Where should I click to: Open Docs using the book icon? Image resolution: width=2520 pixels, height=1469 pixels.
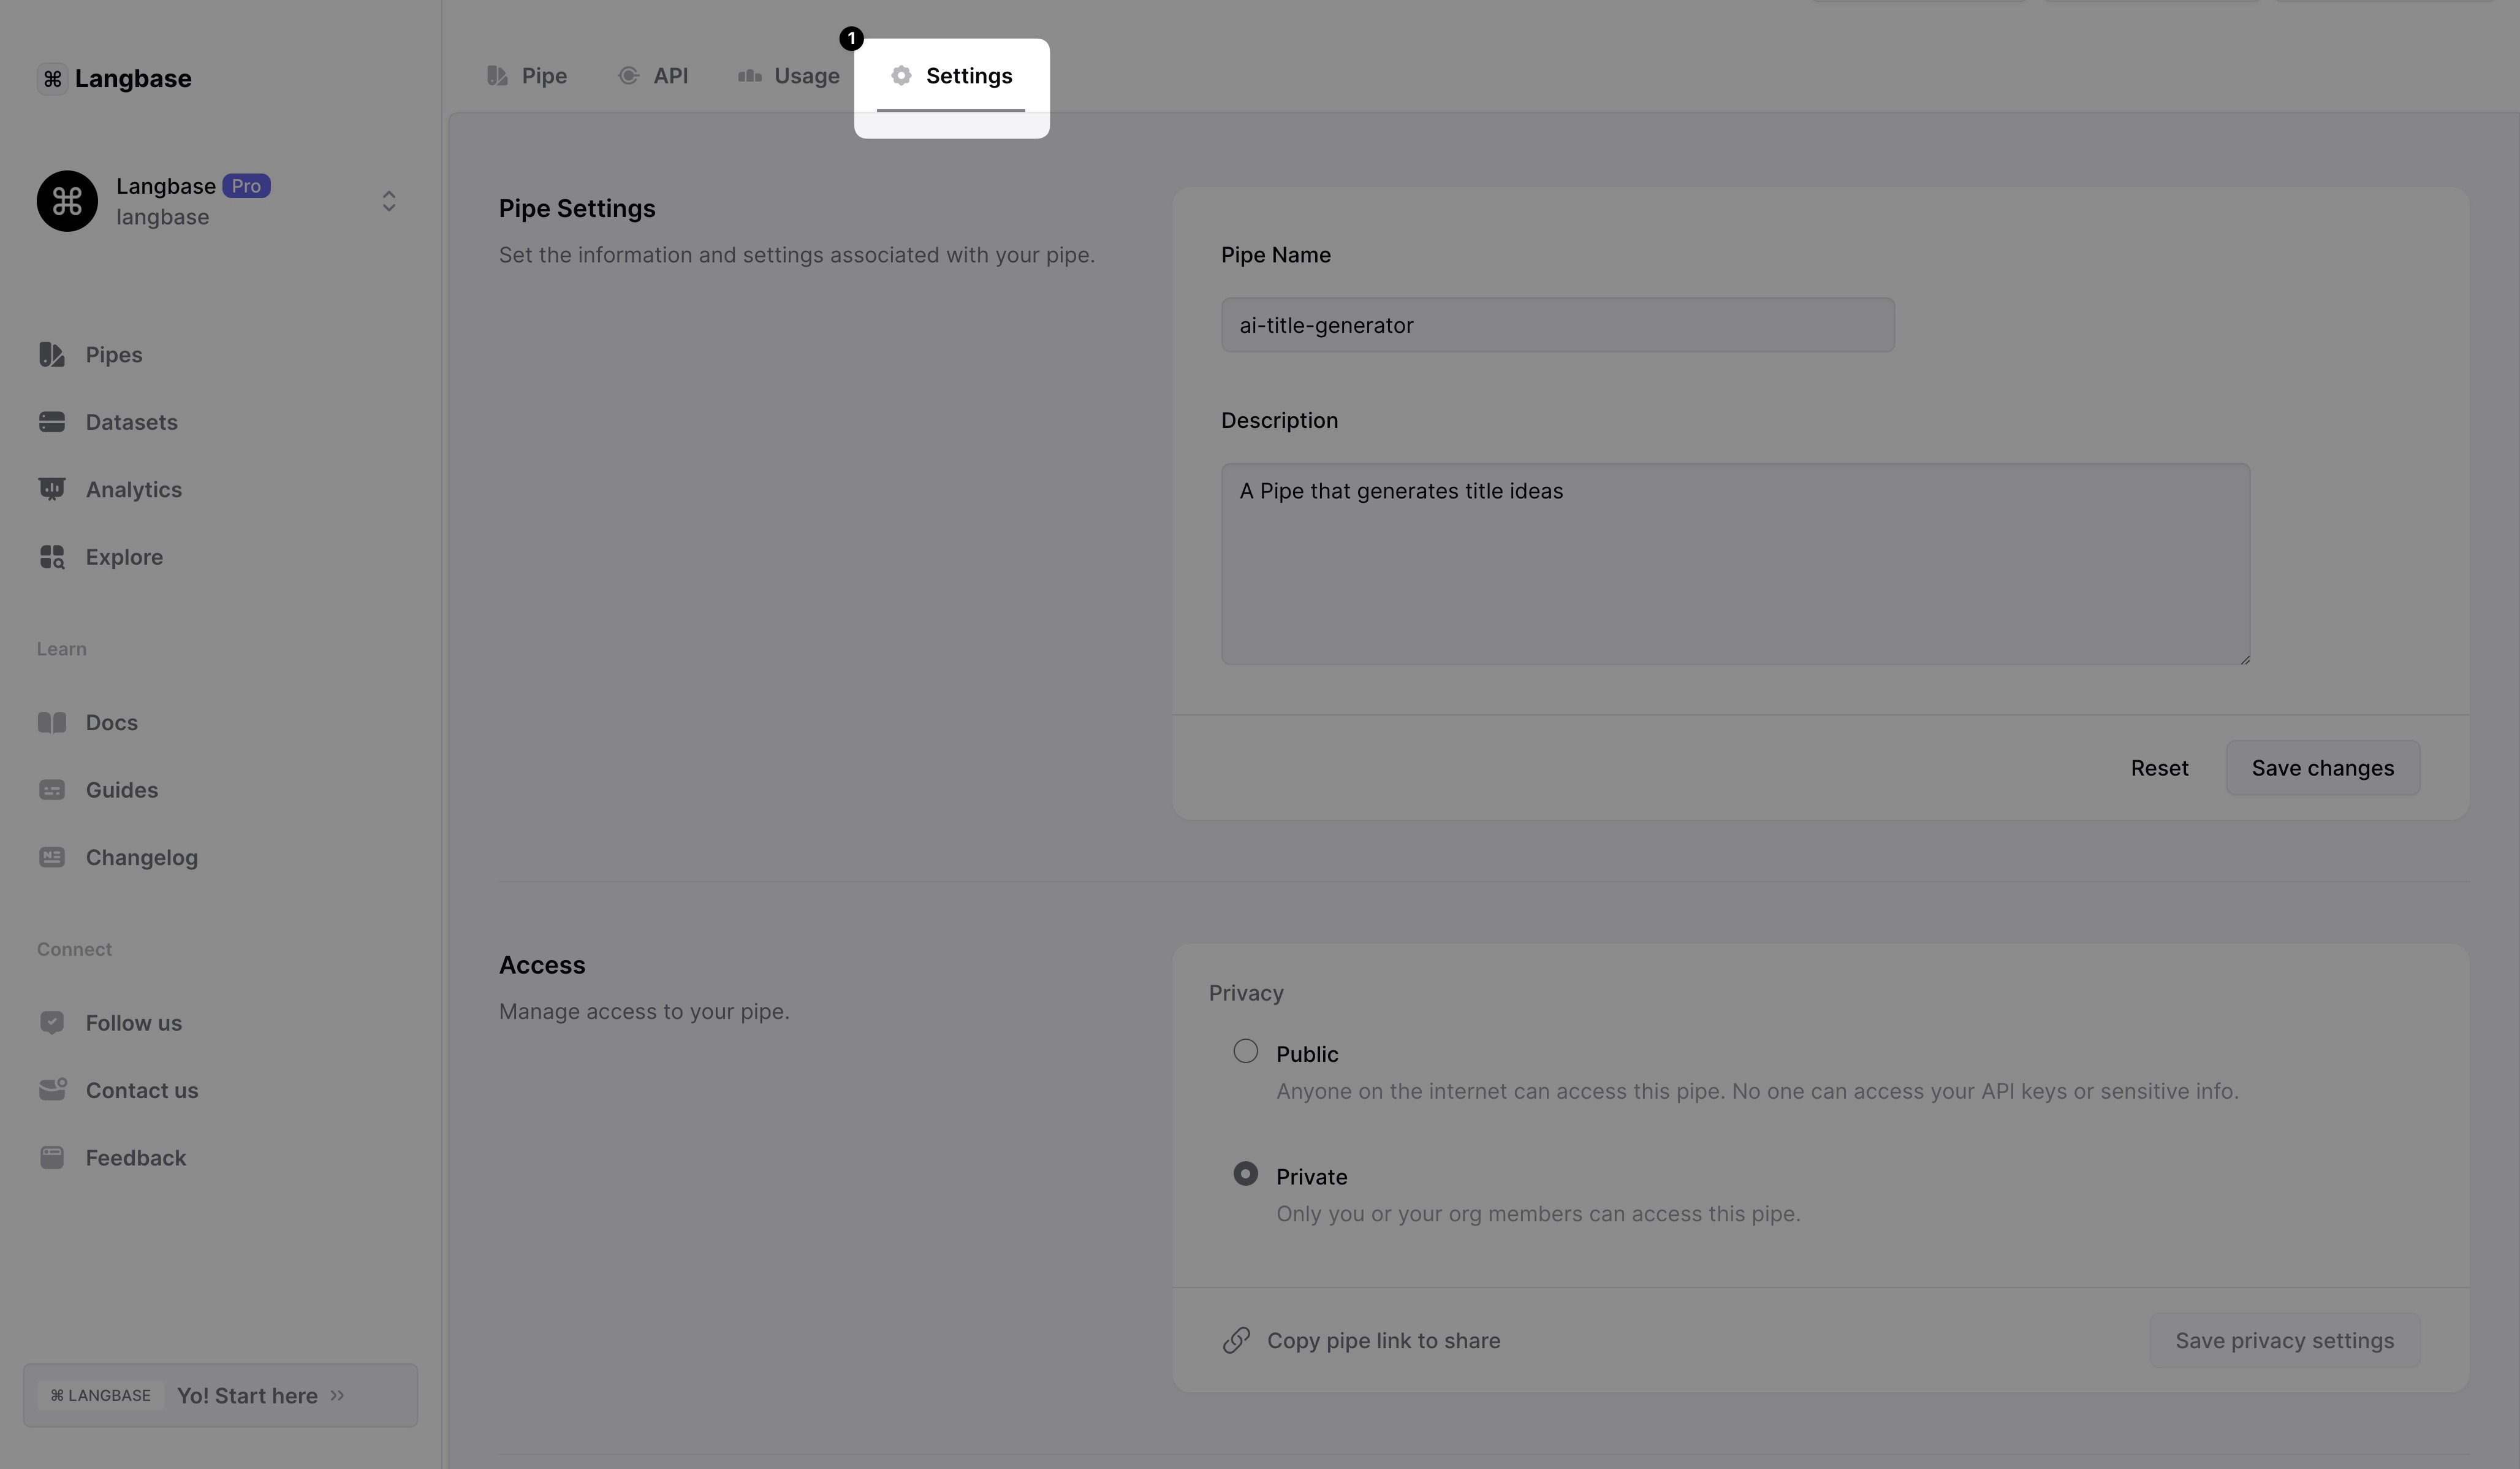tap(52, 722)
